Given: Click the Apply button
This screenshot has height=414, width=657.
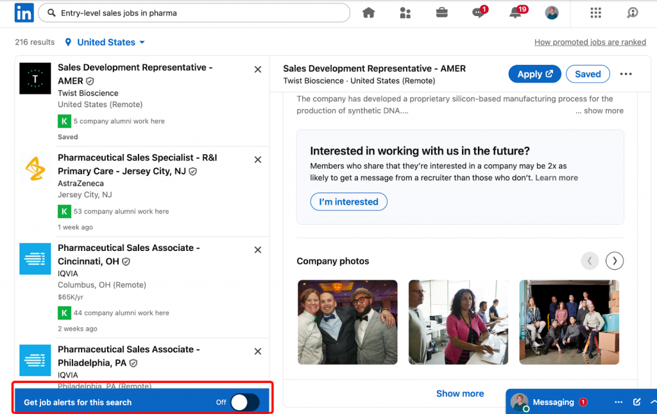Looking at the screenshot, I should pos(534,74).
